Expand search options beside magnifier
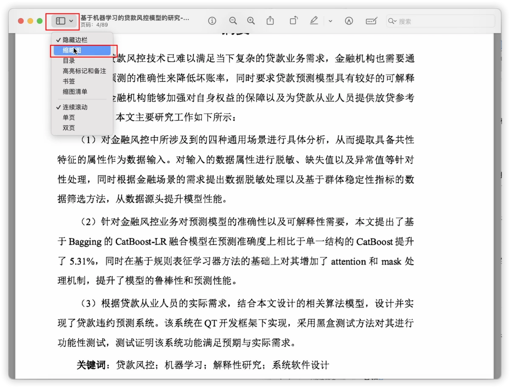This screenshot has height=388, width=510. [x=392, y=21]
